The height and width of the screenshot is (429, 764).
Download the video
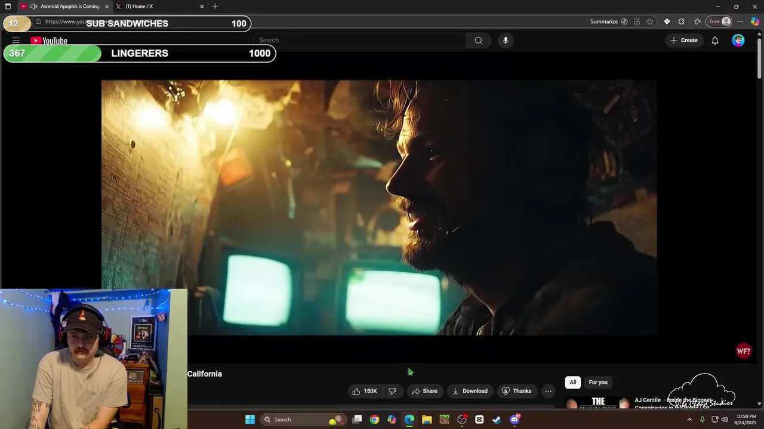coord(470,391)
